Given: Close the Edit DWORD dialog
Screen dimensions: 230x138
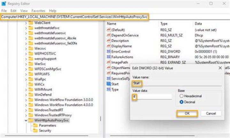Looking at the screenshot, I should click(x=220, y=68).
